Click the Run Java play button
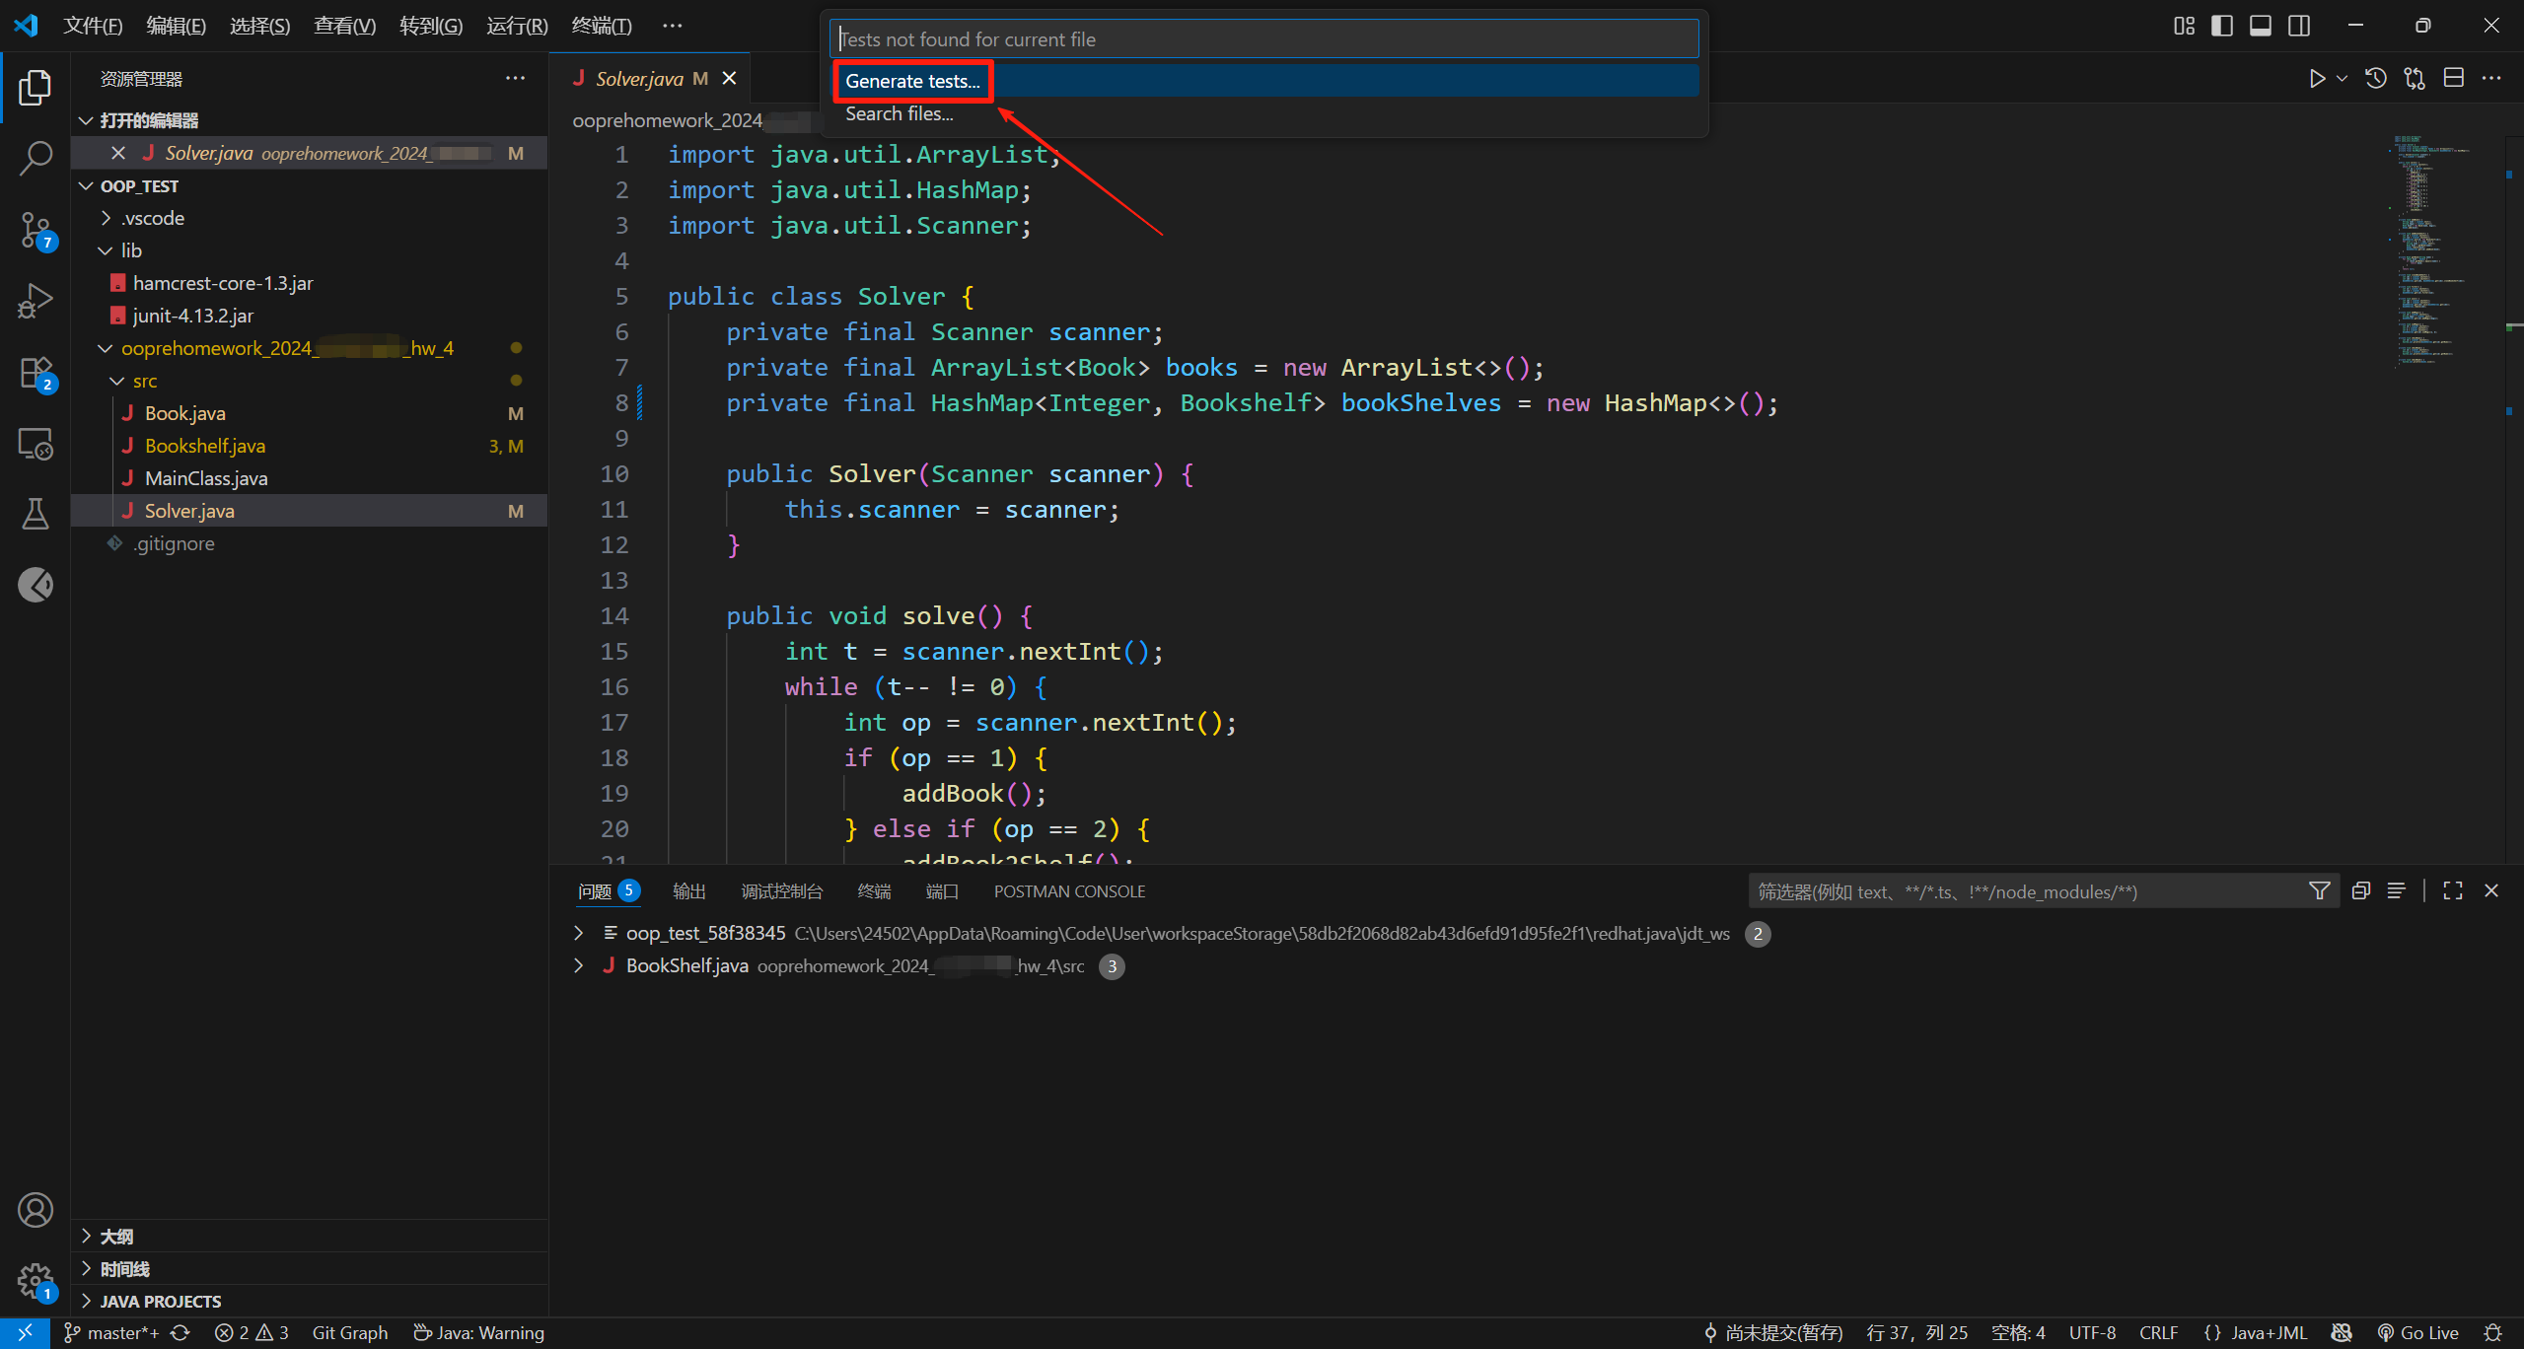Screen dimensions: 2524x1349 click(x=2317, y=79)
